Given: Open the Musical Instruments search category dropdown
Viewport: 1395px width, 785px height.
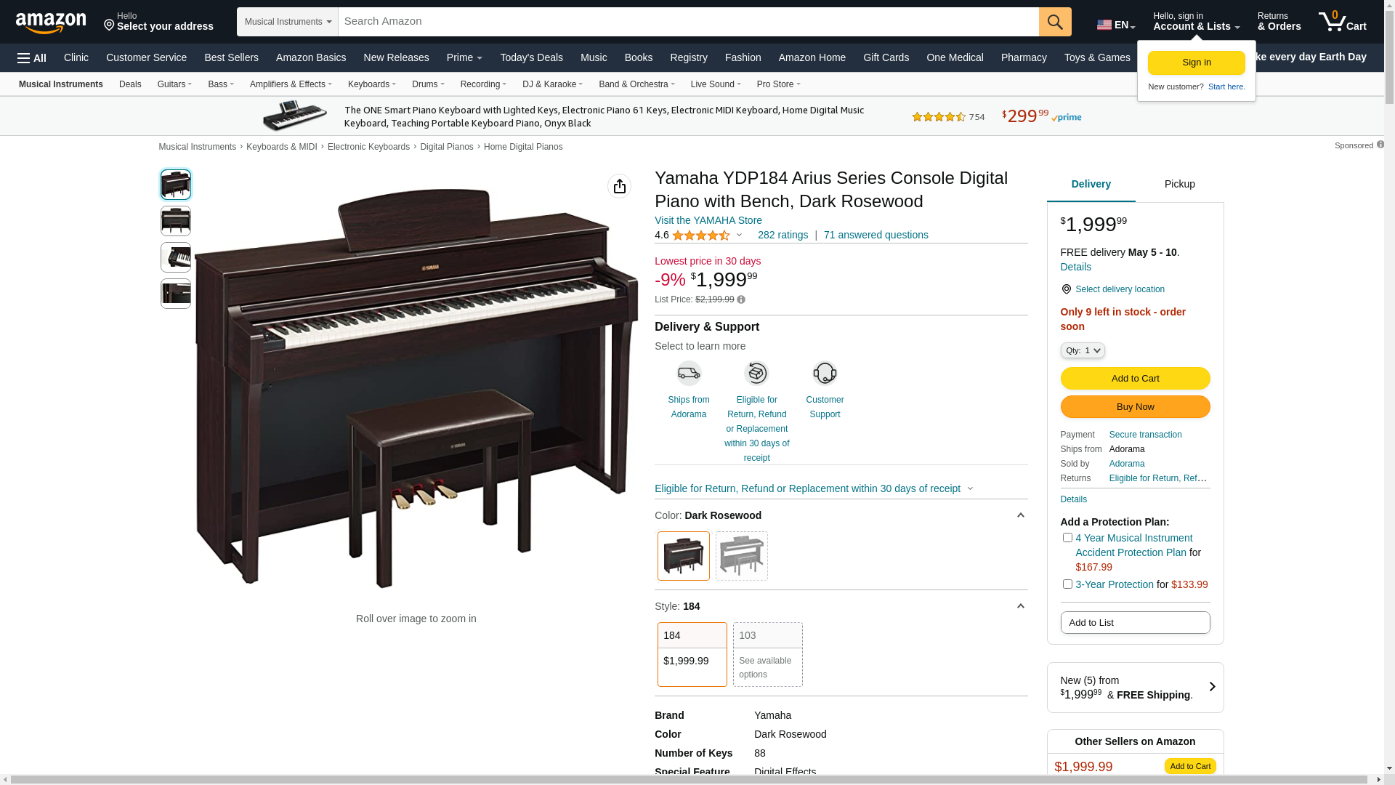Looking at the screenshot, I should pos(288,22).
